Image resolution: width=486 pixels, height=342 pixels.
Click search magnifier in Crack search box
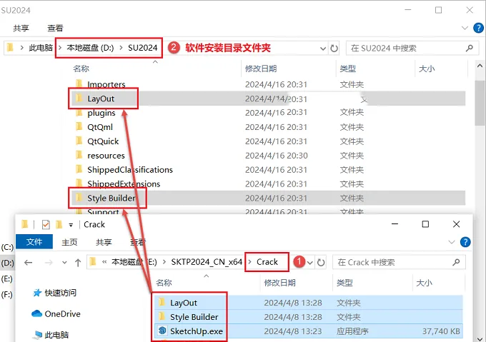(456, 263)
